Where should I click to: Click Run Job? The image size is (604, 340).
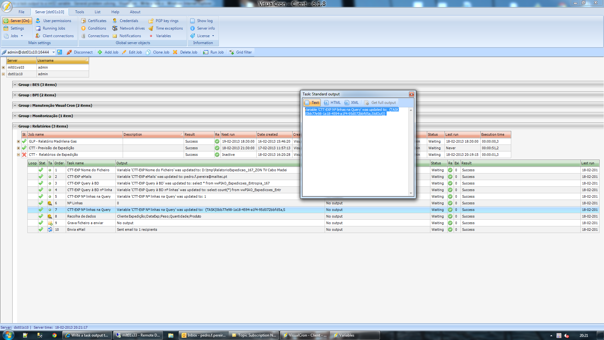coord(213,52)
